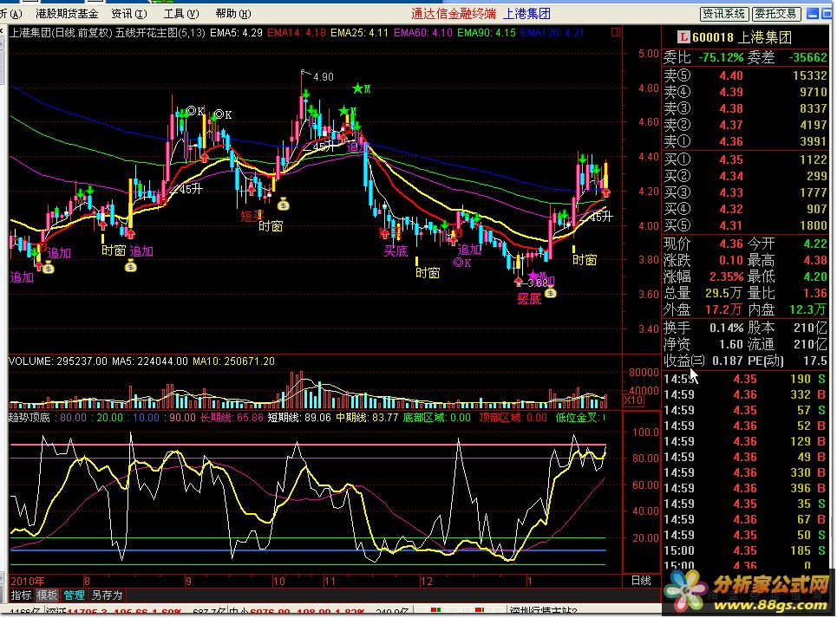Switch to the 指标 tab

(x=22, y=595)
